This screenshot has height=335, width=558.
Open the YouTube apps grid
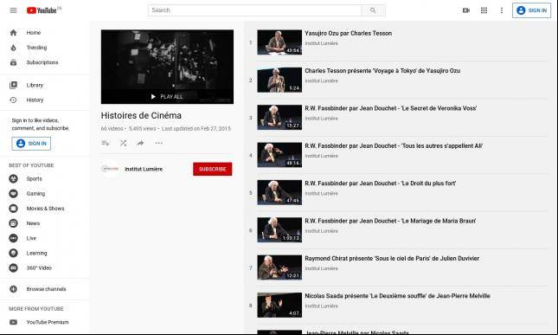point(484,10)
